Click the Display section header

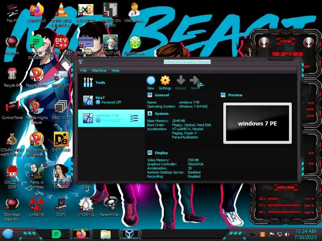[161, 153]
